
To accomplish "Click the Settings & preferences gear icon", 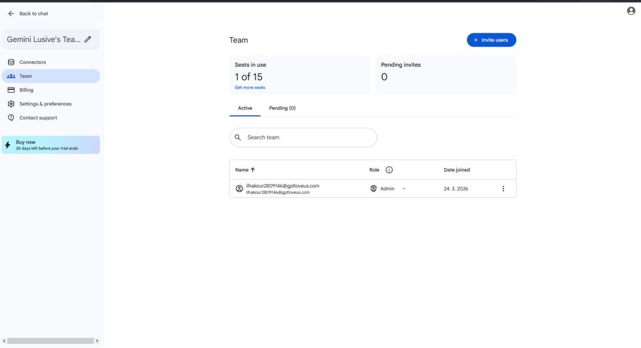I will point(11,104).
